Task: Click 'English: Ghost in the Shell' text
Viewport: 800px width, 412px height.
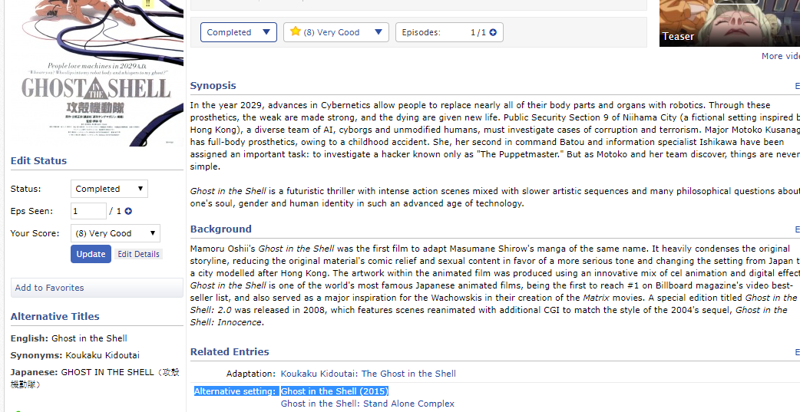Action: (69, 338)
